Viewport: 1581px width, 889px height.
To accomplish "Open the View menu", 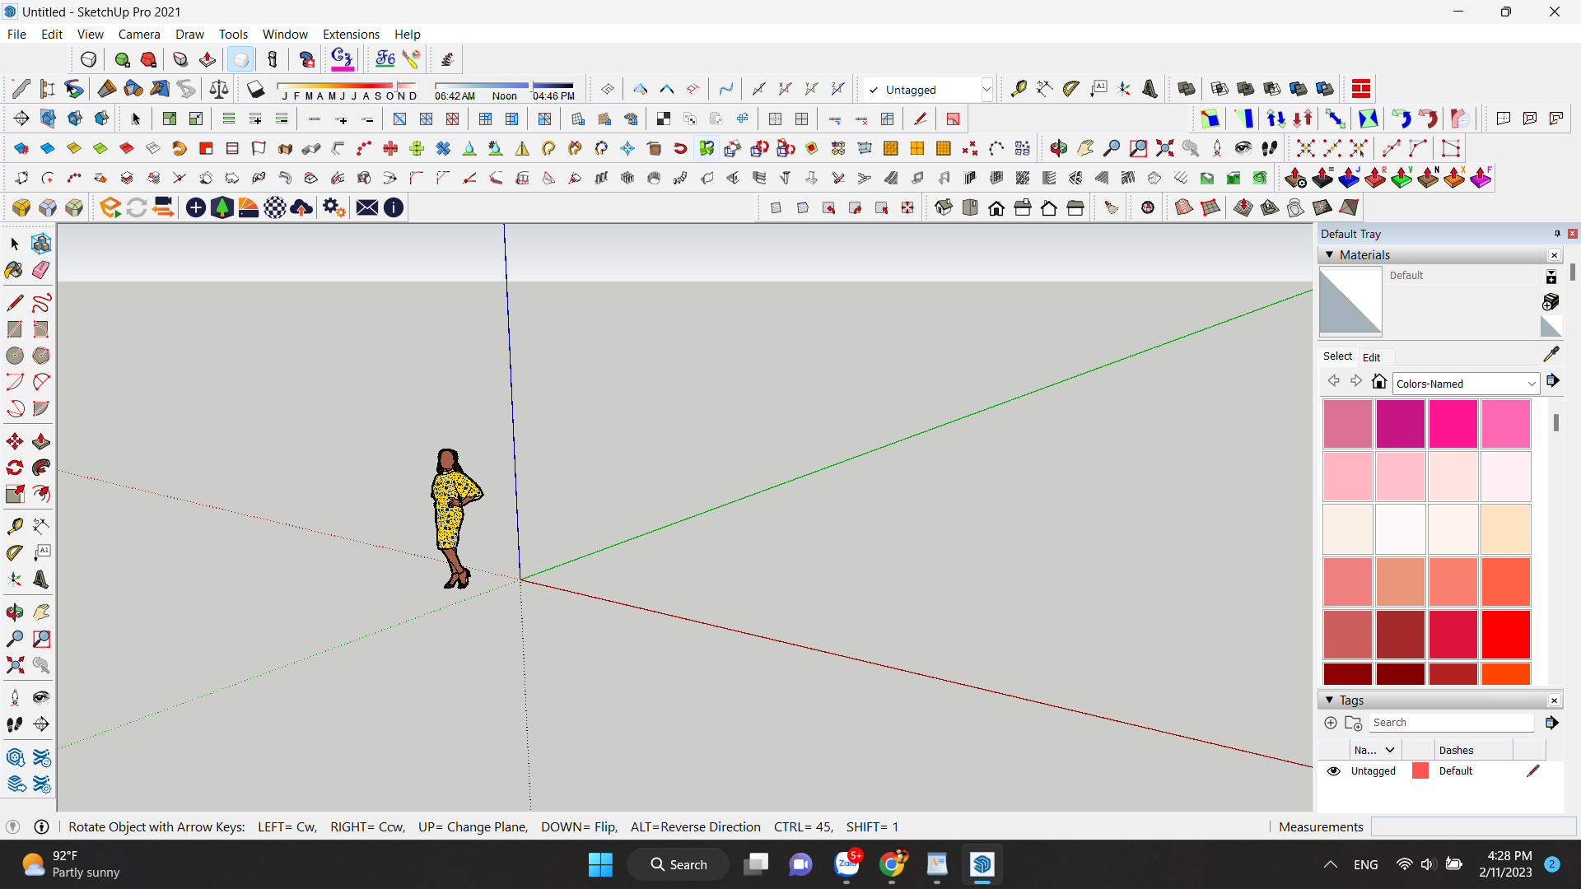I will pos(90,34).
